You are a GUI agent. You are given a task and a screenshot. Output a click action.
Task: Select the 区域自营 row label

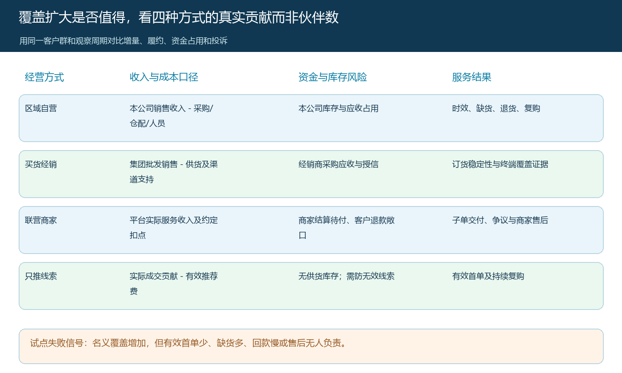coord(41,108)
